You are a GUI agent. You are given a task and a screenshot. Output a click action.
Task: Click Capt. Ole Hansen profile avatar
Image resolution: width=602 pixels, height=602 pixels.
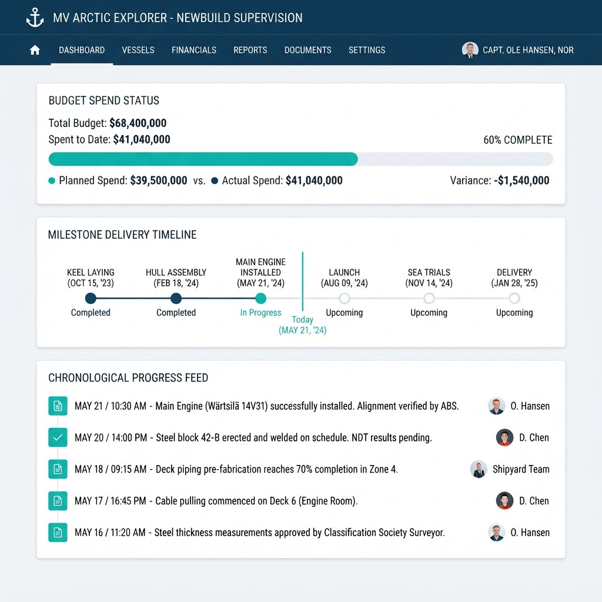tap(470, 50)
